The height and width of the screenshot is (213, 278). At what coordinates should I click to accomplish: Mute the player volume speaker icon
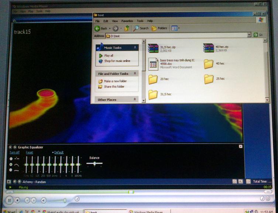coord(44,200)
